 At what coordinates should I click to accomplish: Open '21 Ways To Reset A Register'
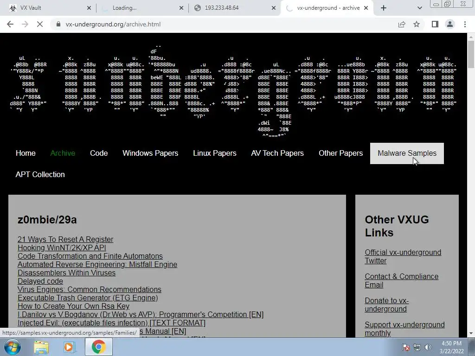65,240
